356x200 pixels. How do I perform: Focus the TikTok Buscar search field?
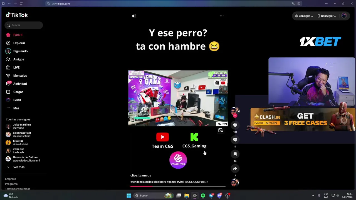(24, 25)
